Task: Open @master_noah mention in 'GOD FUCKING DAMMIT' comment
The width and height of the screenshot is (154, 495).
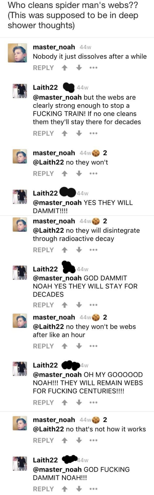Action: pos(57,469)
